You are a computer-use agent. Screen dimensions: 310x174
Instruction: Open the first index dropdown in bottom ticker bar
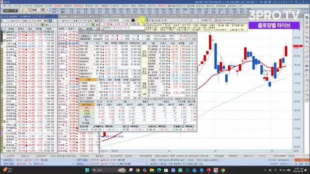(74, 160)
